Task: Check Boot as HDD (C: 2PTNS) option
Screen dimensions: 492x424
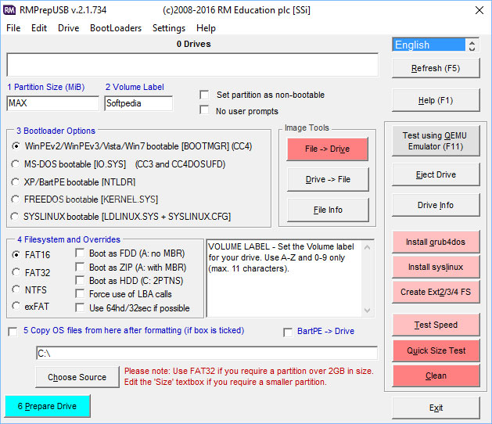Action: (x=81, y=281)
